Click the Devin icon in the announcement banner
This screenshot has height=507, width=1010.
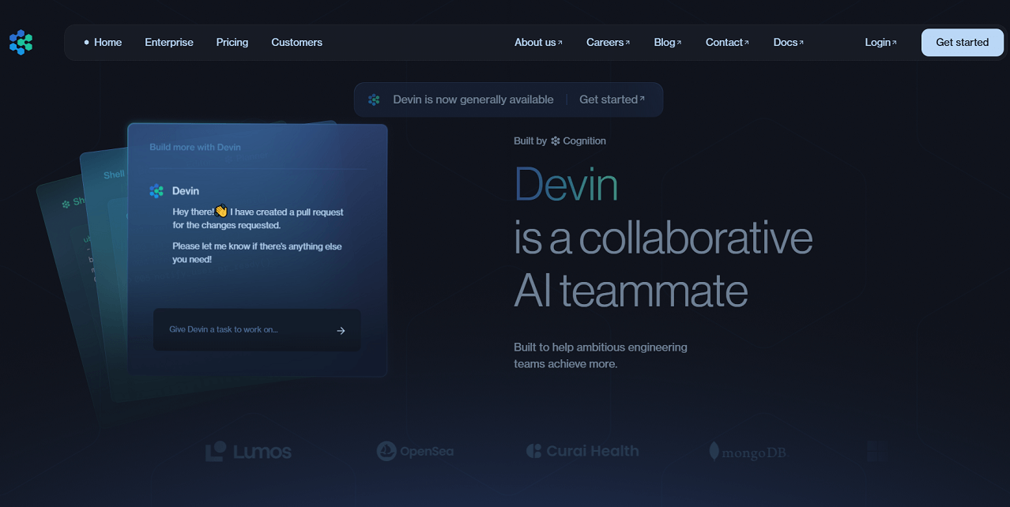click(x=373, y=100)
